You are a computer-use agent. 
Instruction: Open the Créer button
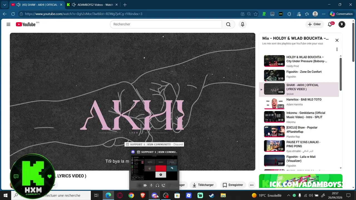tap(314, 24)
